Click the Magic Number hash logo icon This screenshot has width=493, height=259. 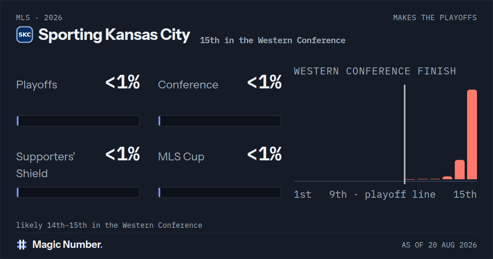coord(22,245)
